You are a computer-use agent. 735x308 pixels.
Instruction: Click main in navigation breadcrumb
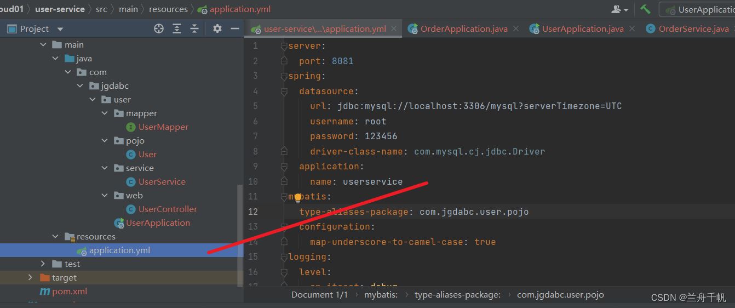pyautogui.click(x=128, y=9)
